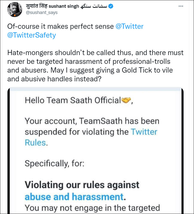Screen dimensions: 194x214
Task: Click 'You may not engage in the targeted' line
Action: tap(92, 208)
